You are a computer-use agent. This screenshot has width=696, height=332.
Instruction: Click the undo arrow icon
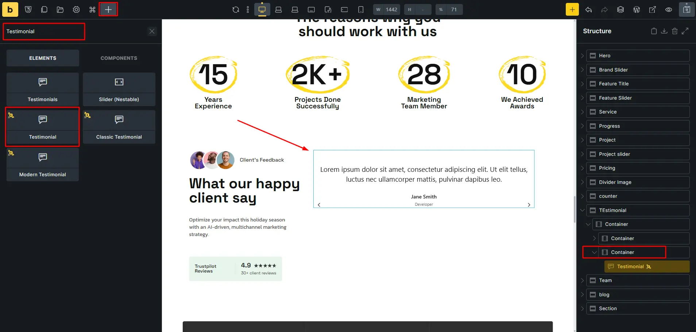point(588,10)
